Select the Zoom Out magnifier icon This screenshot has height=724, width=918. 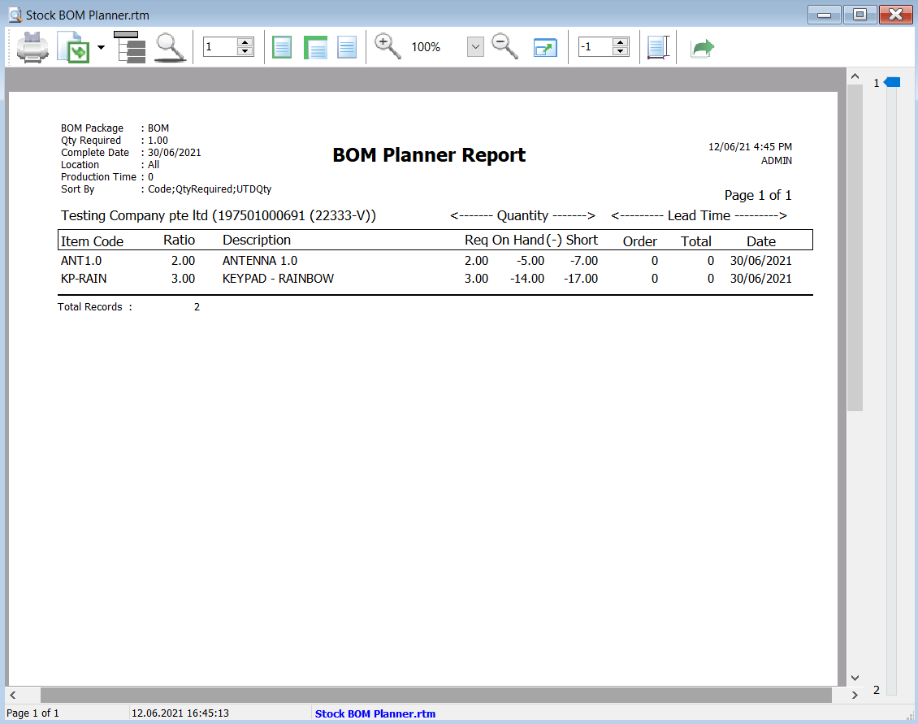504,46
